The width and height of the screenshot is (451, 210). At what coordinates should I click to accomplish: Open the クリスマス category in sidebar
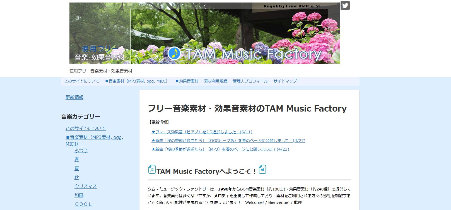tap(86, 186)
